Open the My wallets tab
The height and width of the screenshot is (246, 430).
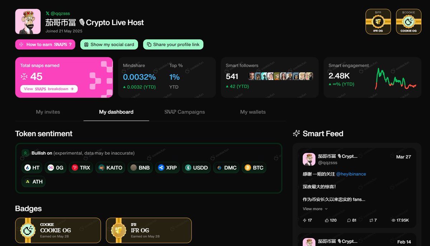253,112
